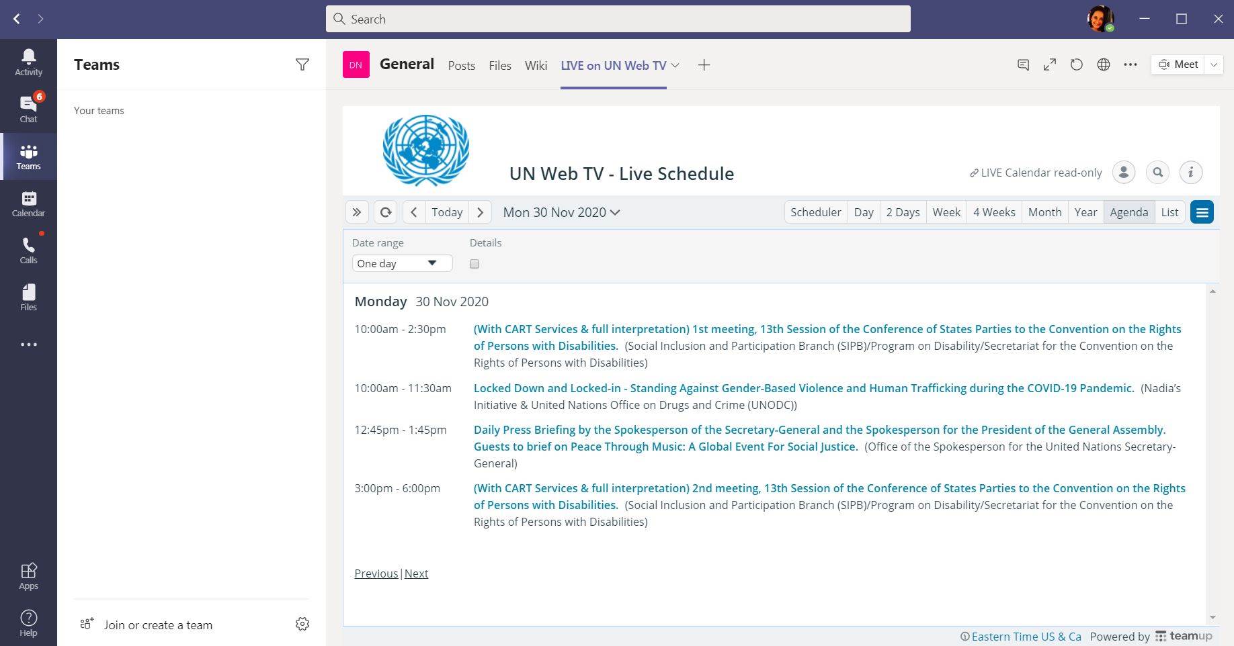Open the 1st meeting 13th Session event
This screenshot has width=1234, height=646.
[x=827, y=337]
